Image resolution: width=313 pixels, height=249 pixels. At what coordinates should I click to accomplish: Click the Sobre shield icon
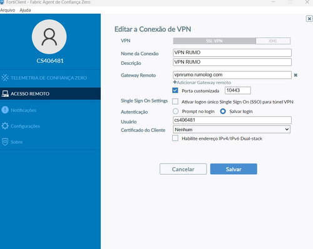[5, 142]
